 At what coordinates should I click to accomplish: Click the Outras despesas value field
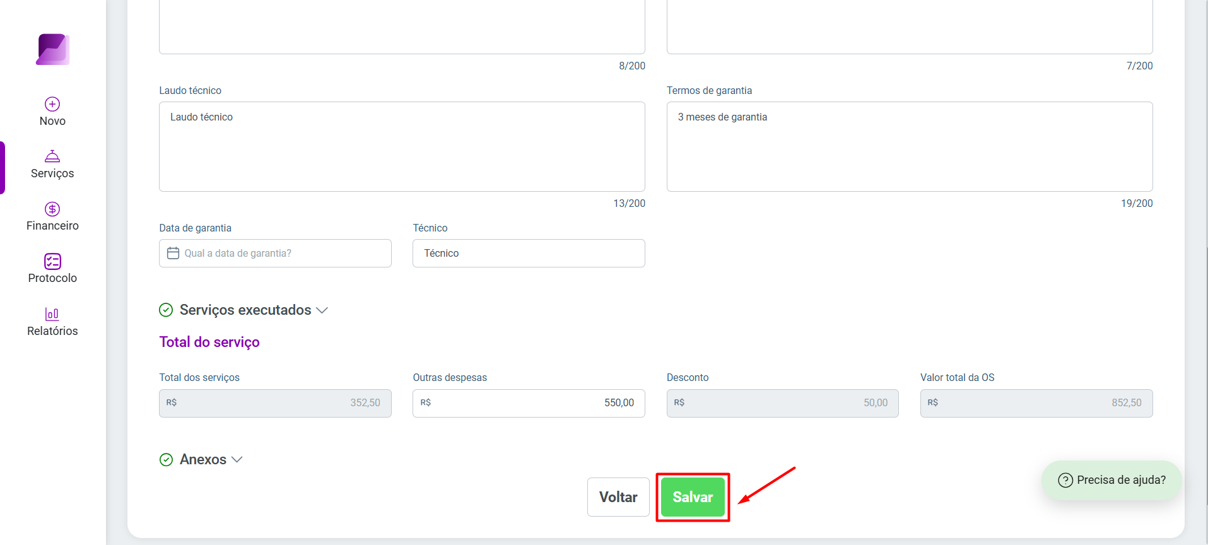pyautogui.click(x=529, y=403)
